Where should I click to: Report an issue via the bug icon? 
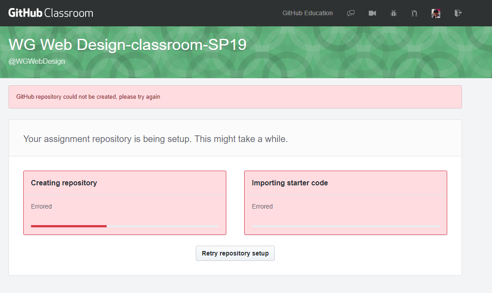tap(393, 13)
